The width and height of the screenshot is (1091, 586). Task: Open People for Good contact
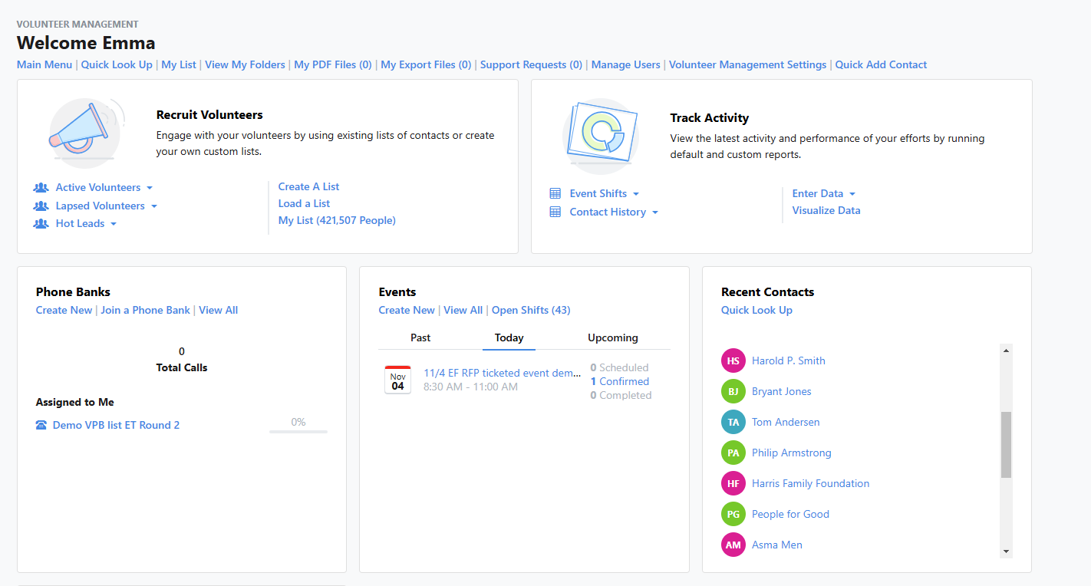tap(790, 514)
